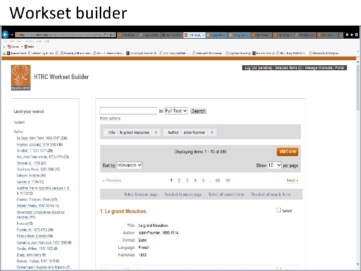Expand the Subject facet
361x271 pixels.
pyautogui.click(x=19, y=122)
